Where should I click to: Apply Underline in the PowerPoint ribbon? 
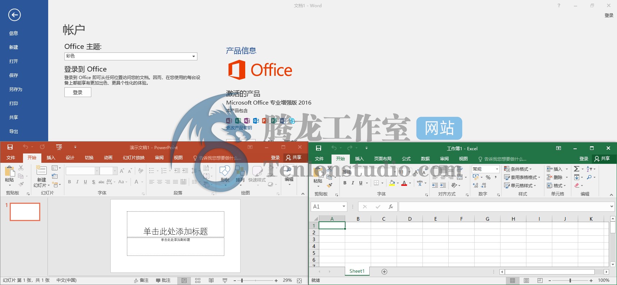click(85, 182)
